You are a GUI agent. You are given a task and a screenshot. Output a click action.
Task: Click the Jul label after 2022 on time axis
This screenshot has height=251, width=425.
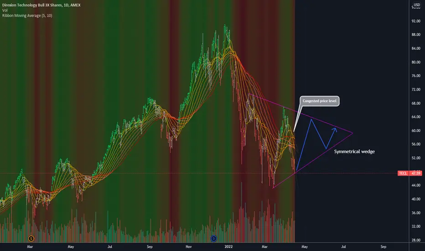point(343,246)
